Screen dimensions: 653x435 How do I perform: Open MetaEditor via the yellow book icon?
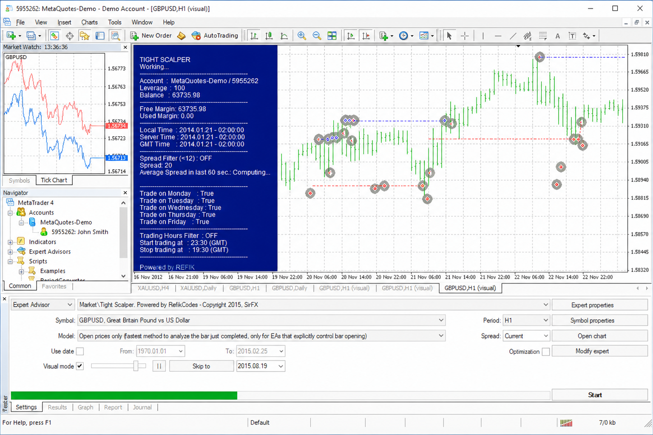(x=182, y=36)
